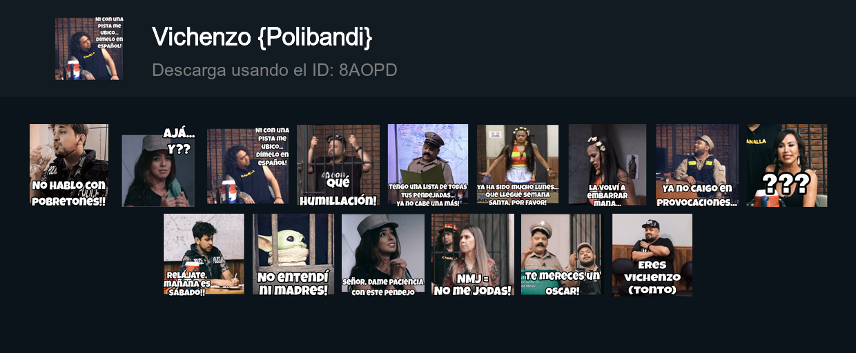Choose the 'Qué humillación!' sticker

pyautogui.click(x=338, y=165)
